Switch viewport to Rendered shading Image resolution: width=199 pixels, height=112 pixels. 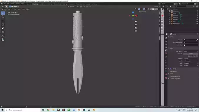[157, 9]
